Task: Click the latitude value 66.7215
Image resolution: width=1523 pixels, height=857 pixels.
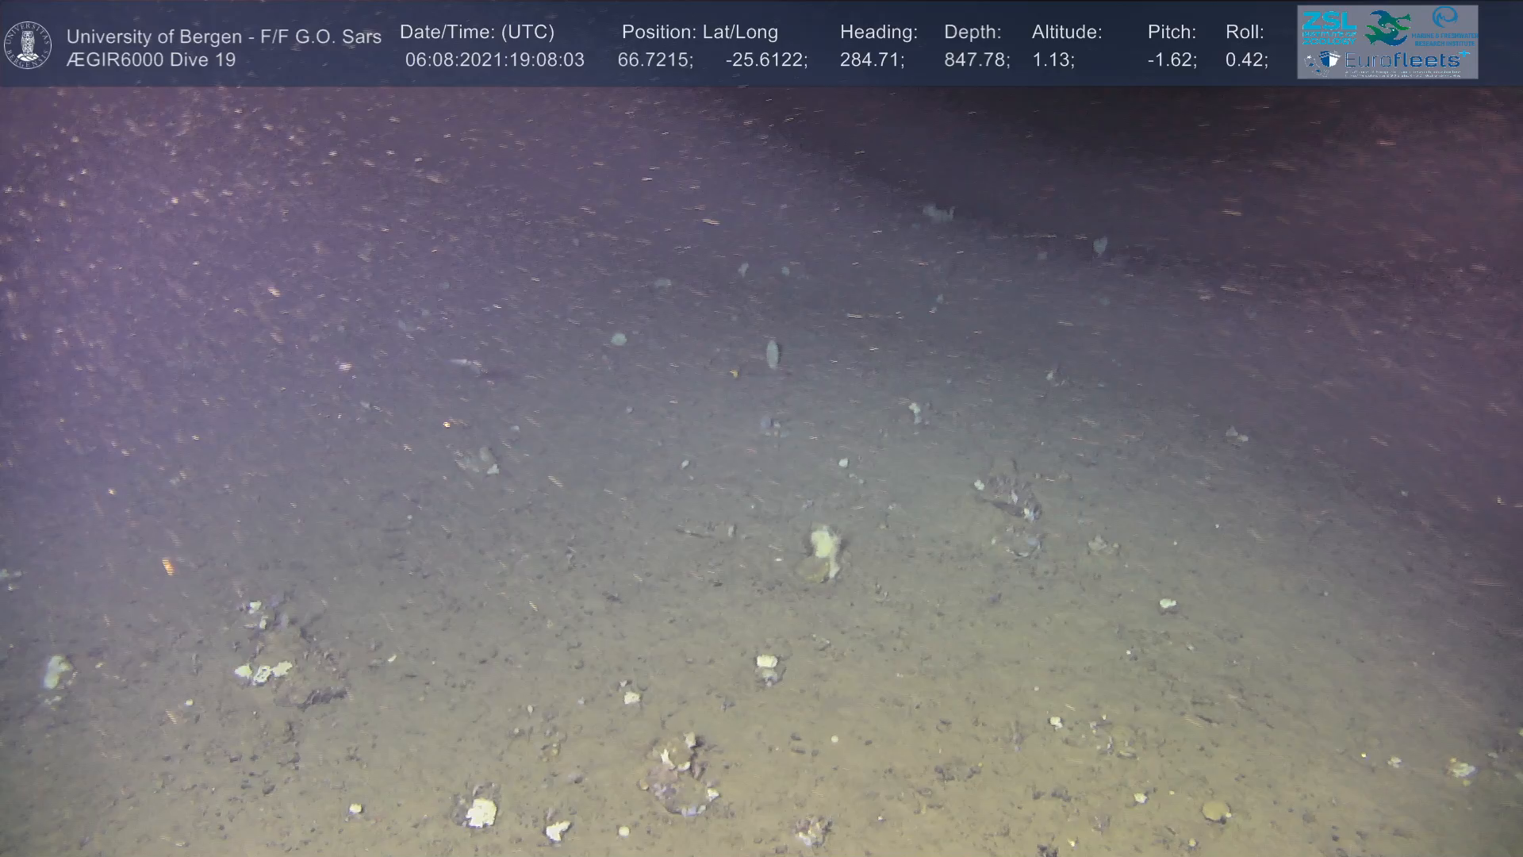Action: 654,60
